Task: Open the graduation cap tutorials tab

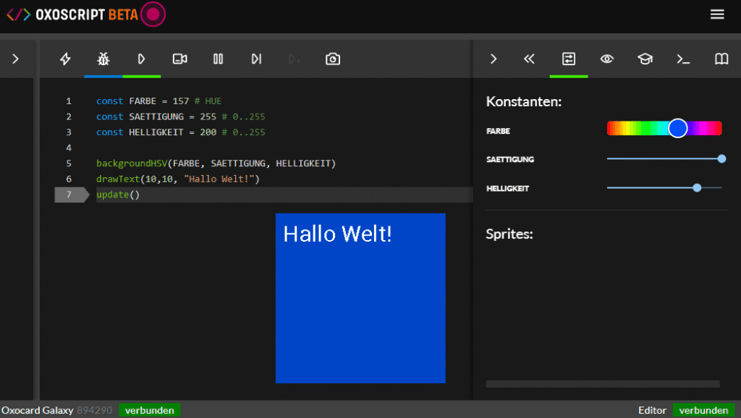Action: click(x=645, y=59)
